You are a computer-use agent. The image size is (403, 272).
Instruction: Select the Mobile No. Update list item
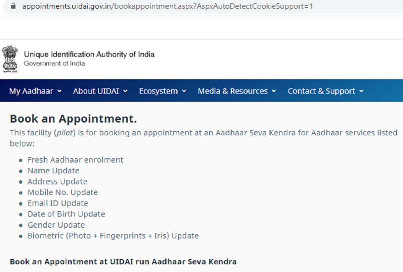coord(62,192)
